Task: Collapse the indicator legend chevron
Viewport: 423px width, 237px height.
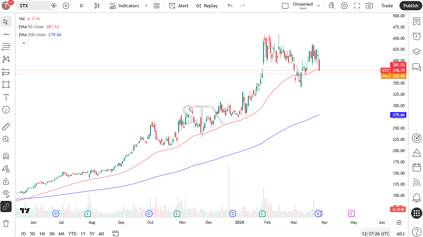Action: click(x=24, y=43)
